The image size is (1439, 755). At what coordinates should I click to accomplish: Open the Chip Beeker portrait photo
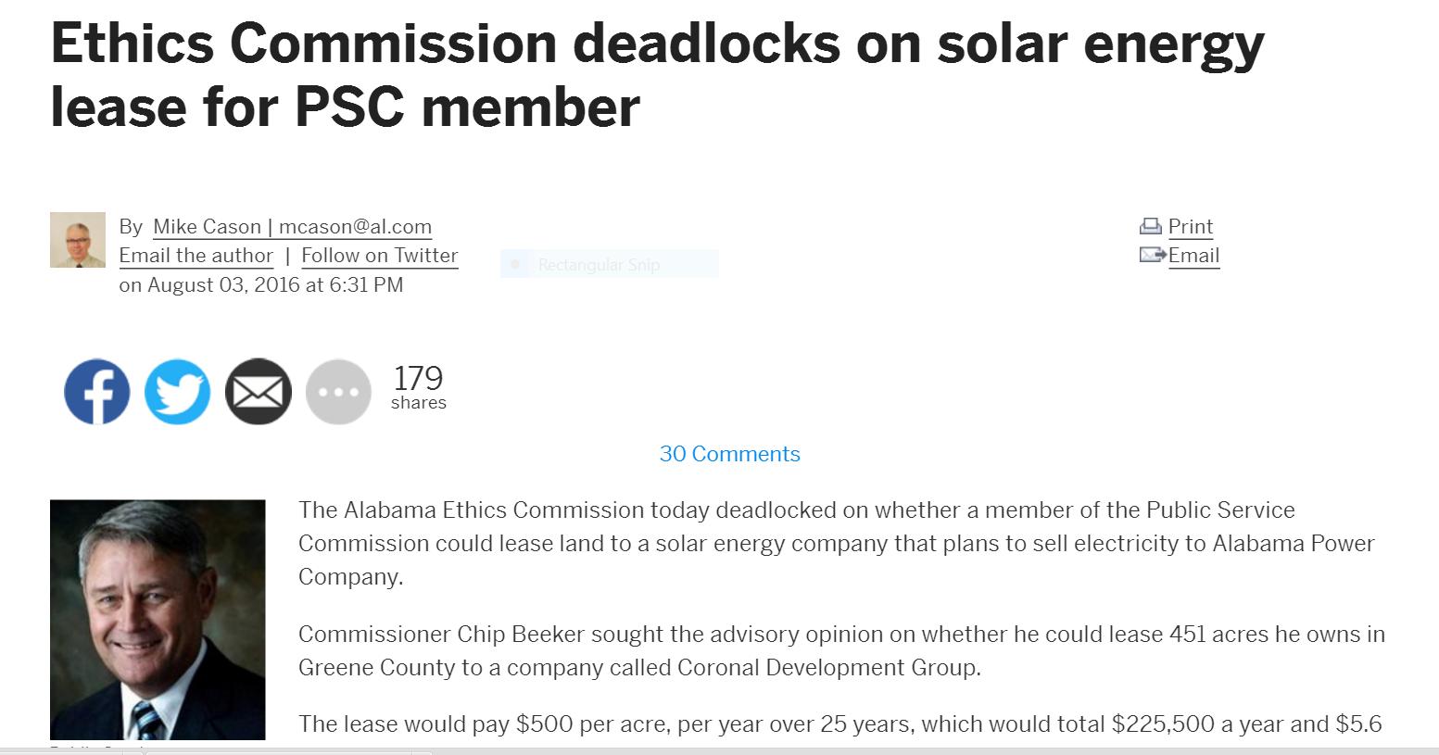[x=158, y=620]
